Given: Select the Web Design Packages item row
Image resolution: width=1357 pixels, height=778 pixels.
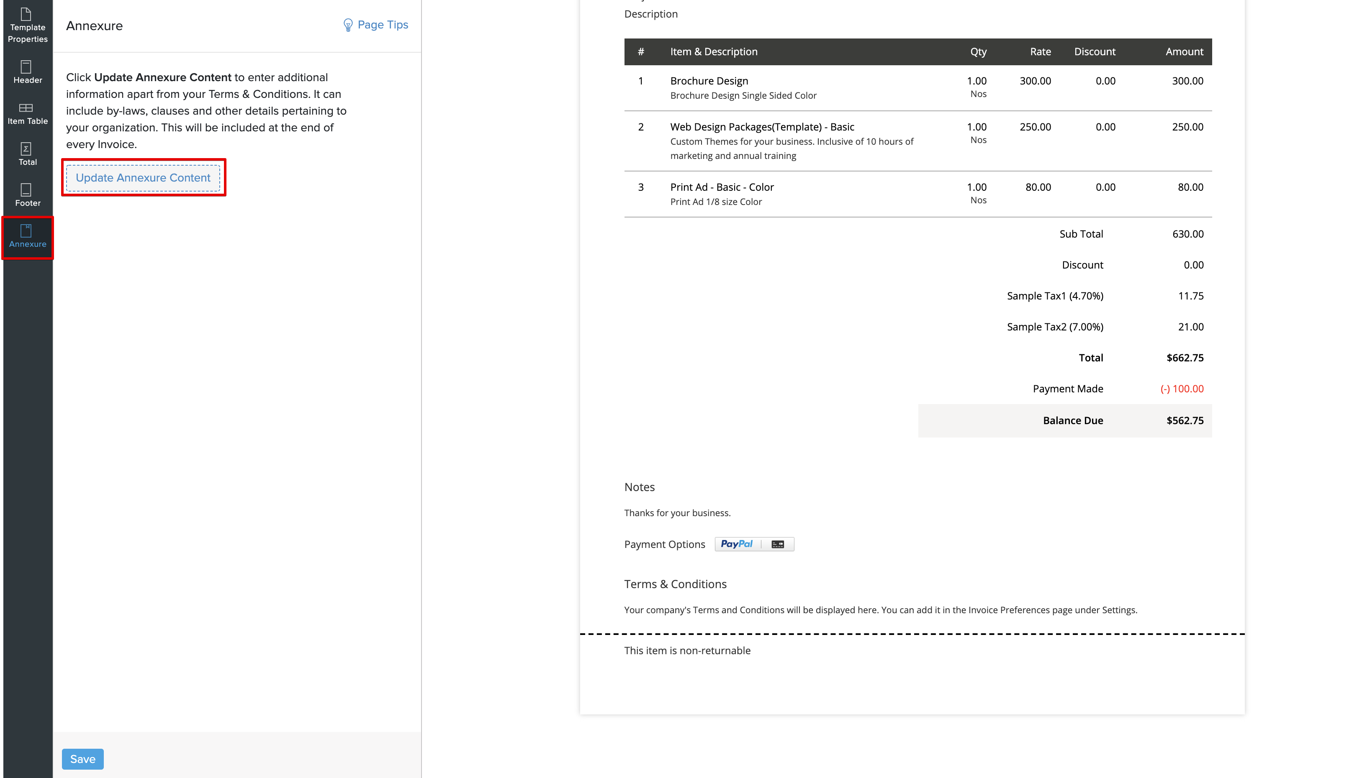Looking at the screenshot, I should click(x=762, y=127).
